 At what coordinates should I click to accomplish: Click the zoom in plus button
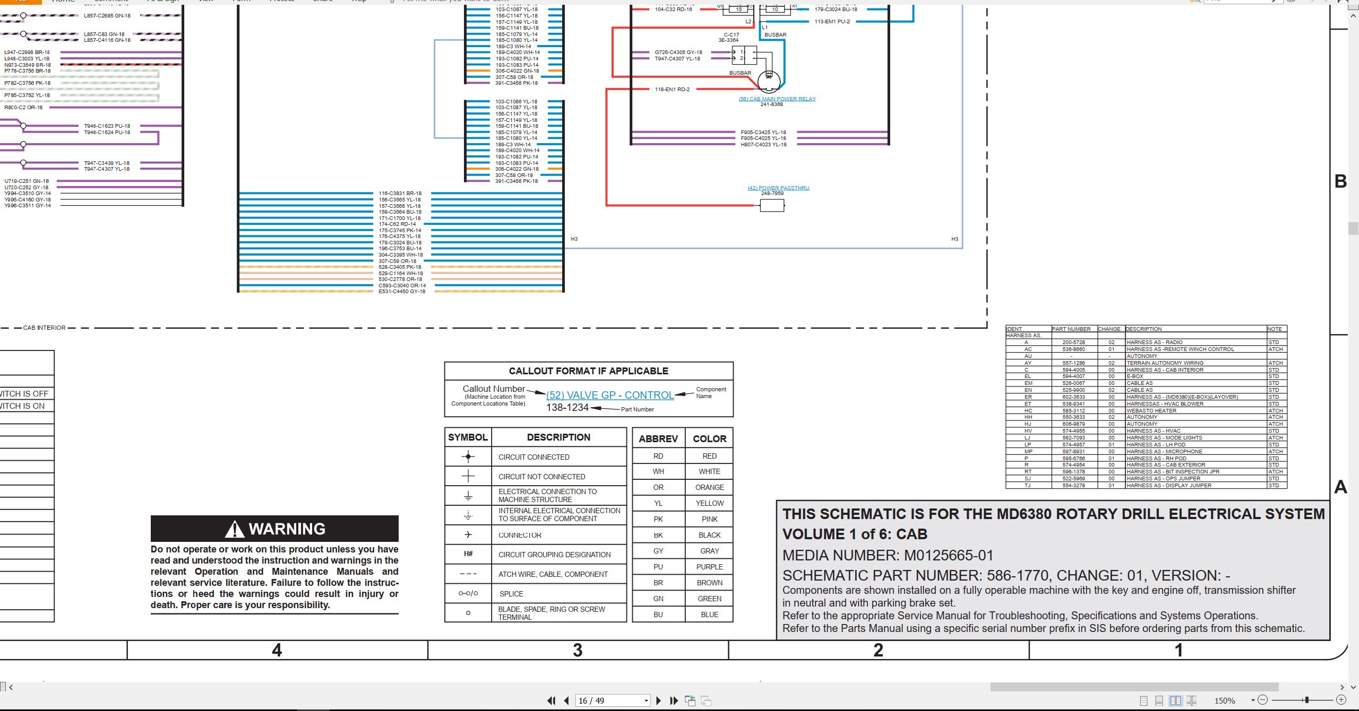coord(1341,700)
